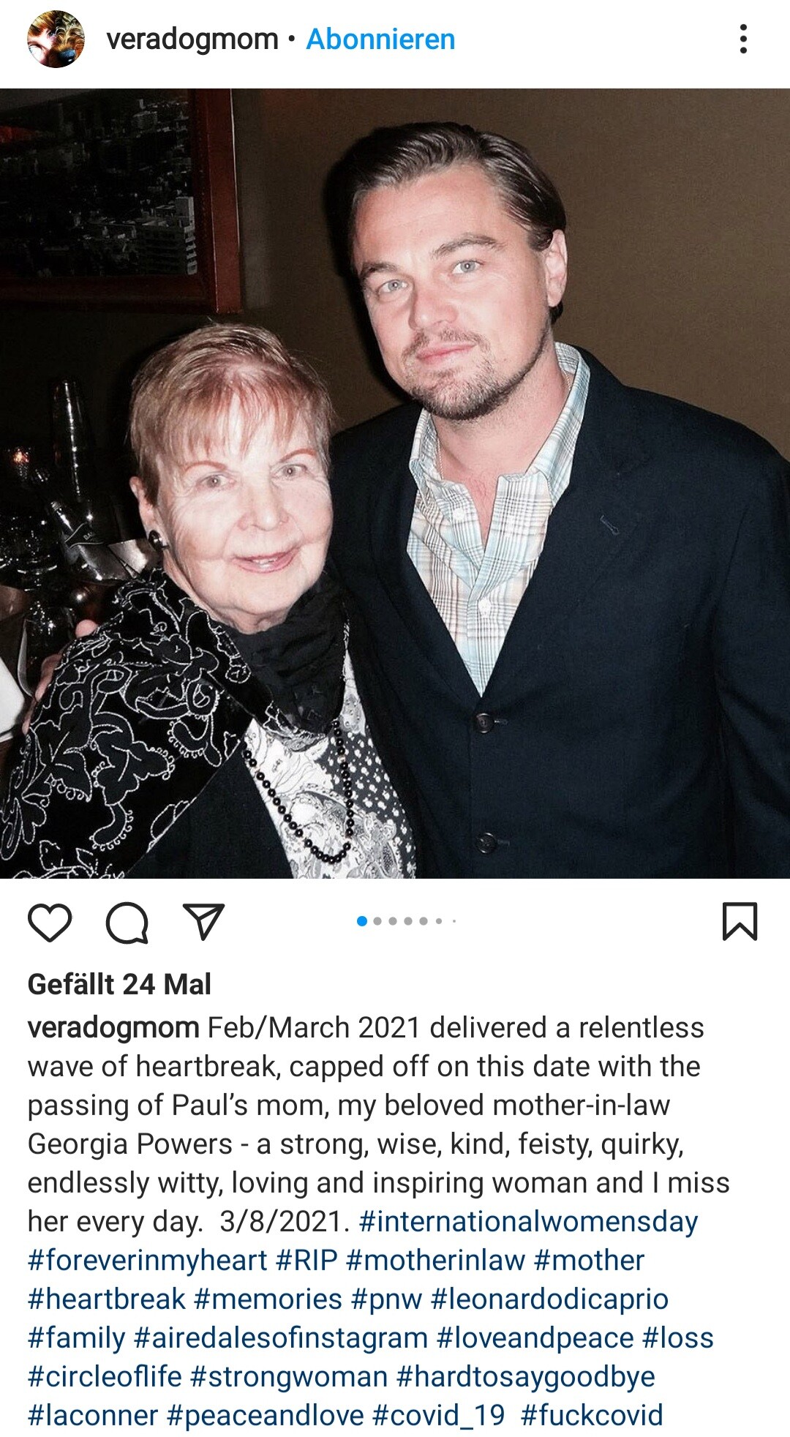Open the three-dot options menu
The width and height of the screenshot is (790, 1437).
[x=743, y=39]
